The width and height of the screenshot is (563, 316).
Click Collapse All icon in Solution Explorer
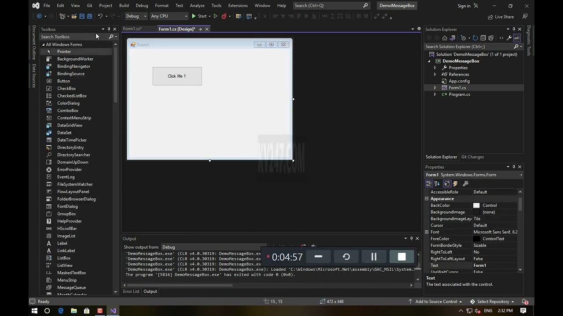point(483,38)
